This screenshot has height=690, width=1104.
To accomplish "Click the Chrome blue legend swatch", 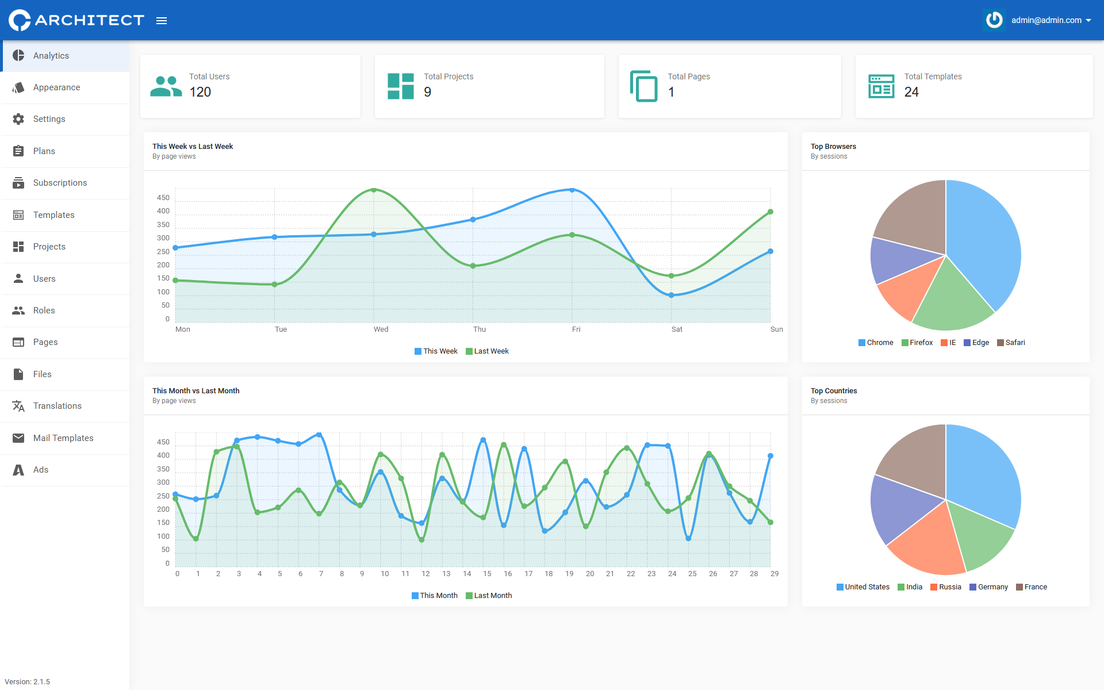I will point(862,343).
